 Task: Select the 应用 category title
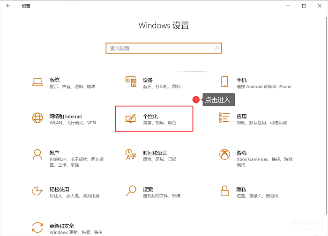click(241, 116)
